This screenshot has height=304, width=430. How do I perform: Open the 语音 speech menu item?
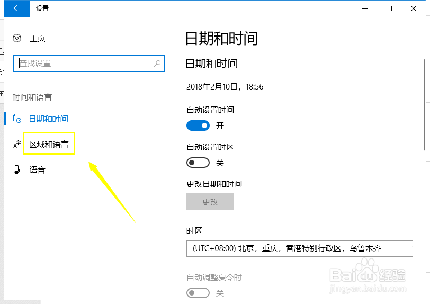pos(37,169)
